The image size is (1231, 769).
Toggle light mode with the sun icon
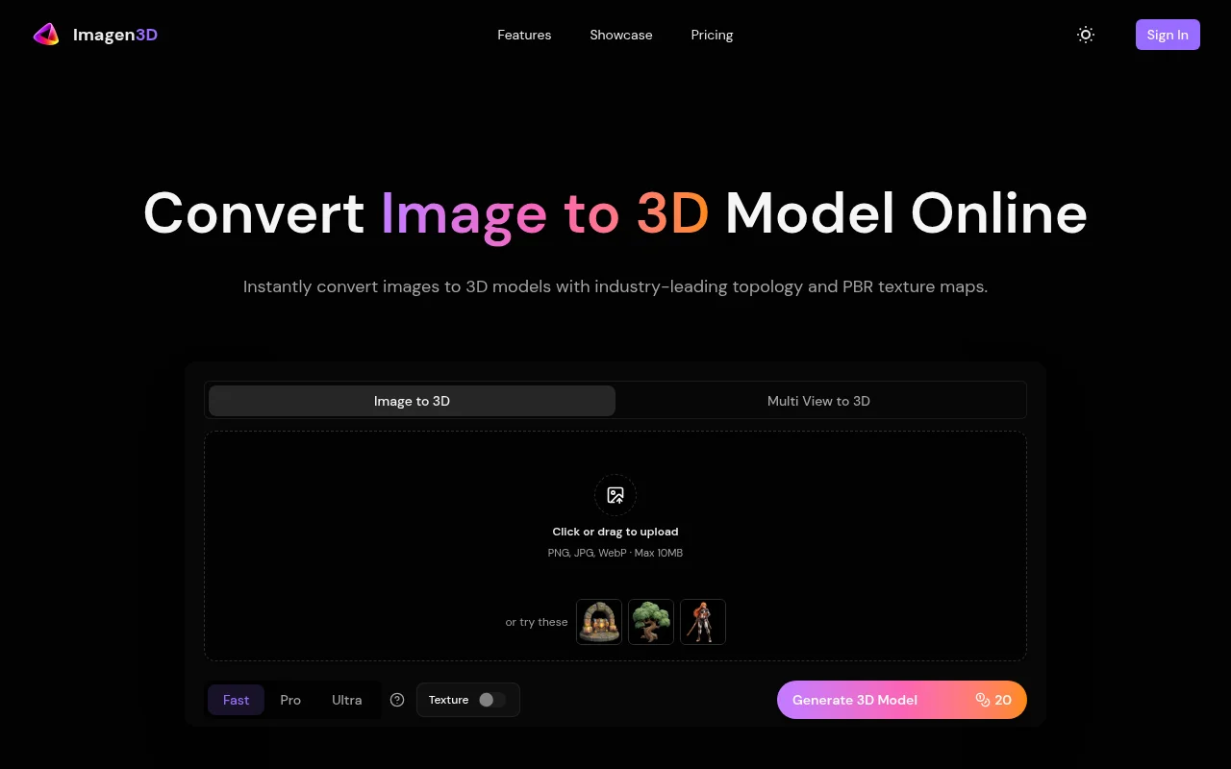pyautogui.click(x=1086, y=35)
